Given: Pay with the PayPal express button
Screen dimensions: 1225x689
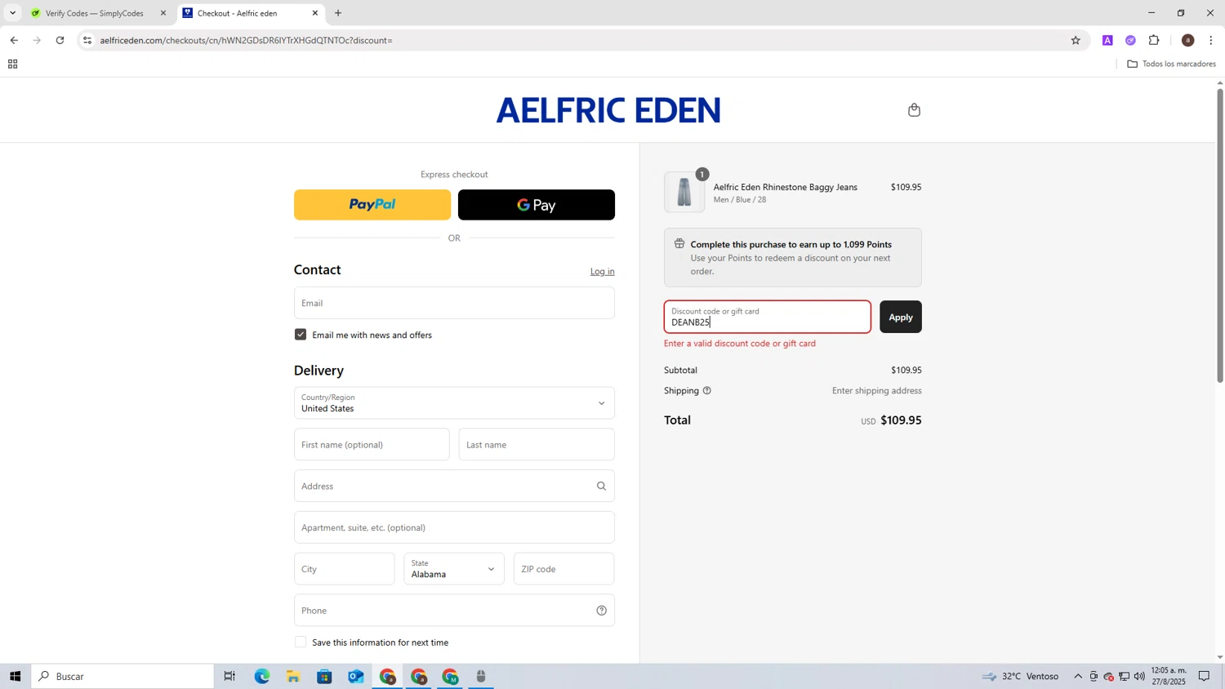Looking at the screenshot, I should [372, 205].
